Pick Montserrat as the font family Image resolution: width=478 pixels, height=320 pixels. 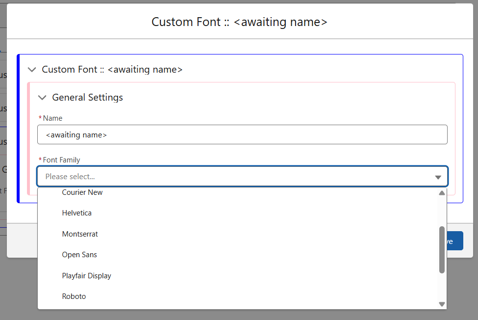(80, 234)
